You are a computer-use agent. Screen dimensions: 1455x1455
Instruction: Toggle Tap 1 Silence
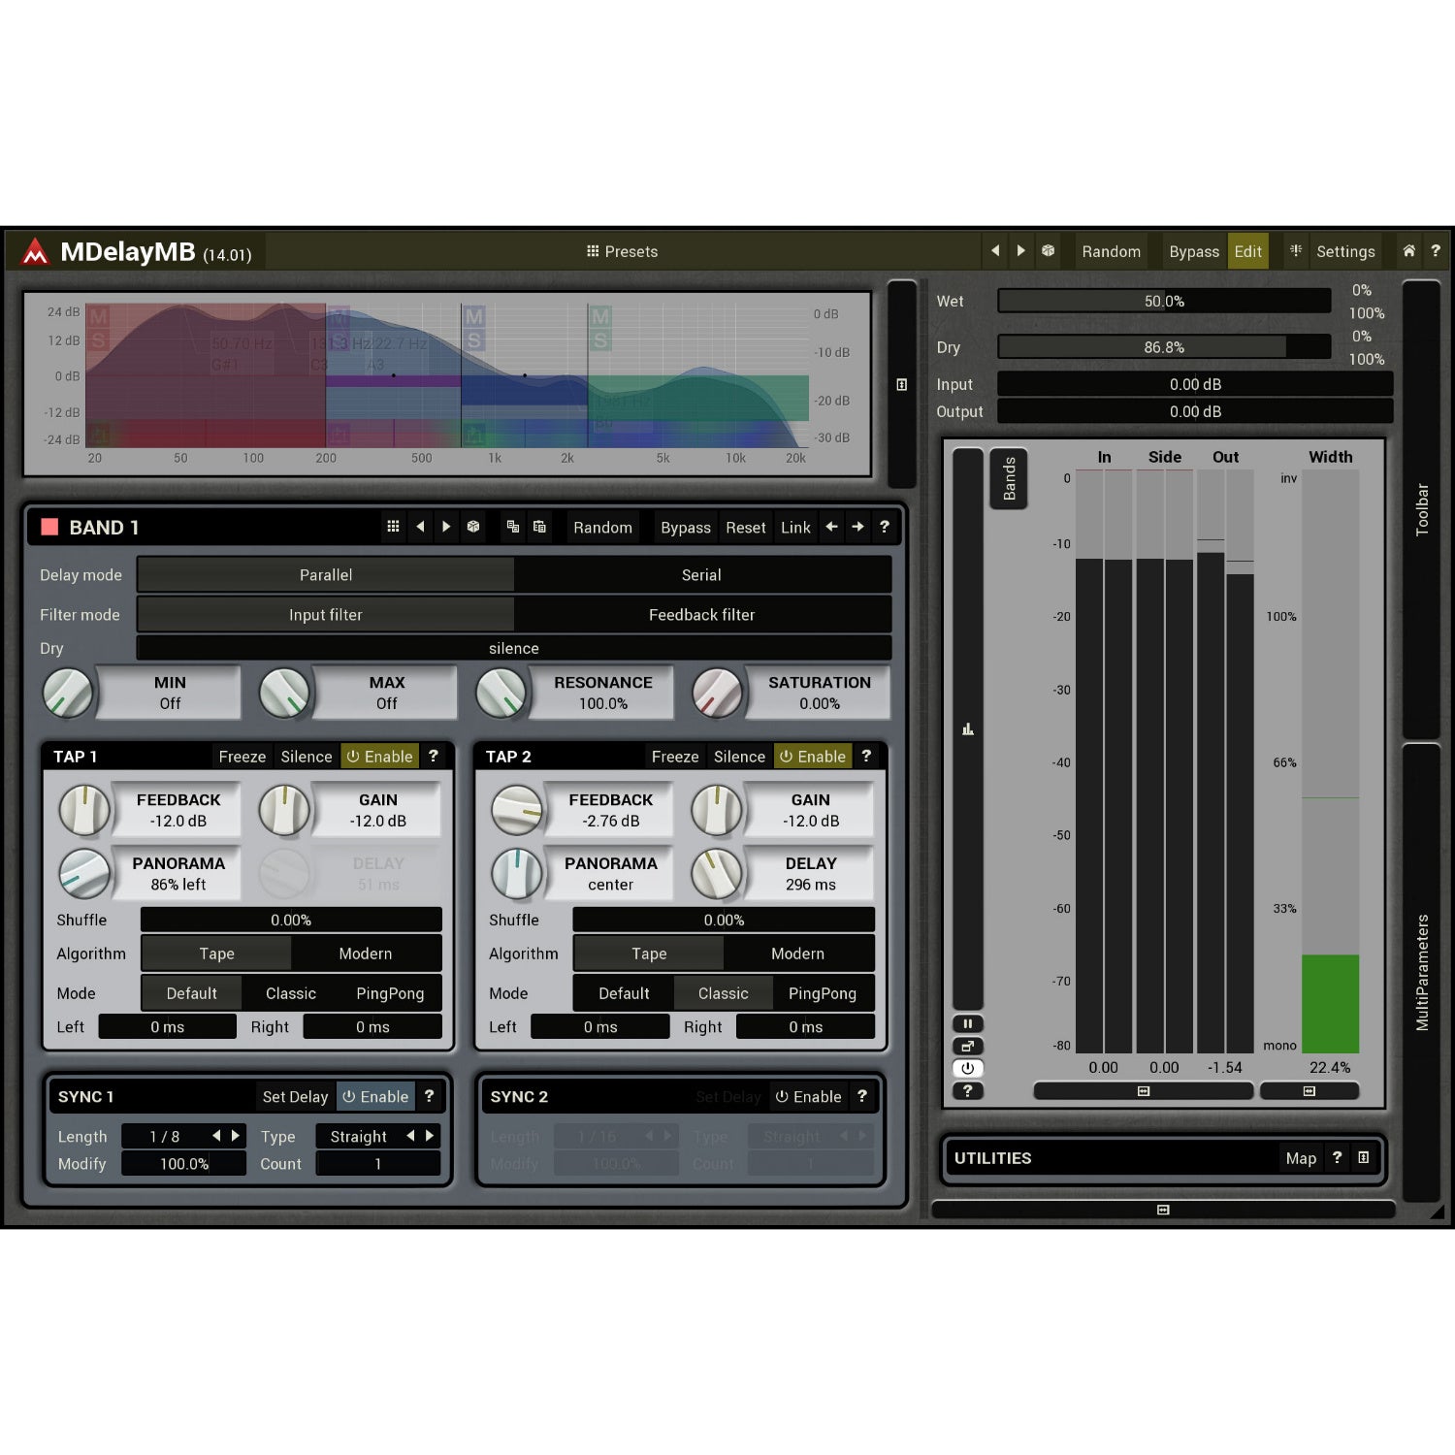tap(306, 757)
